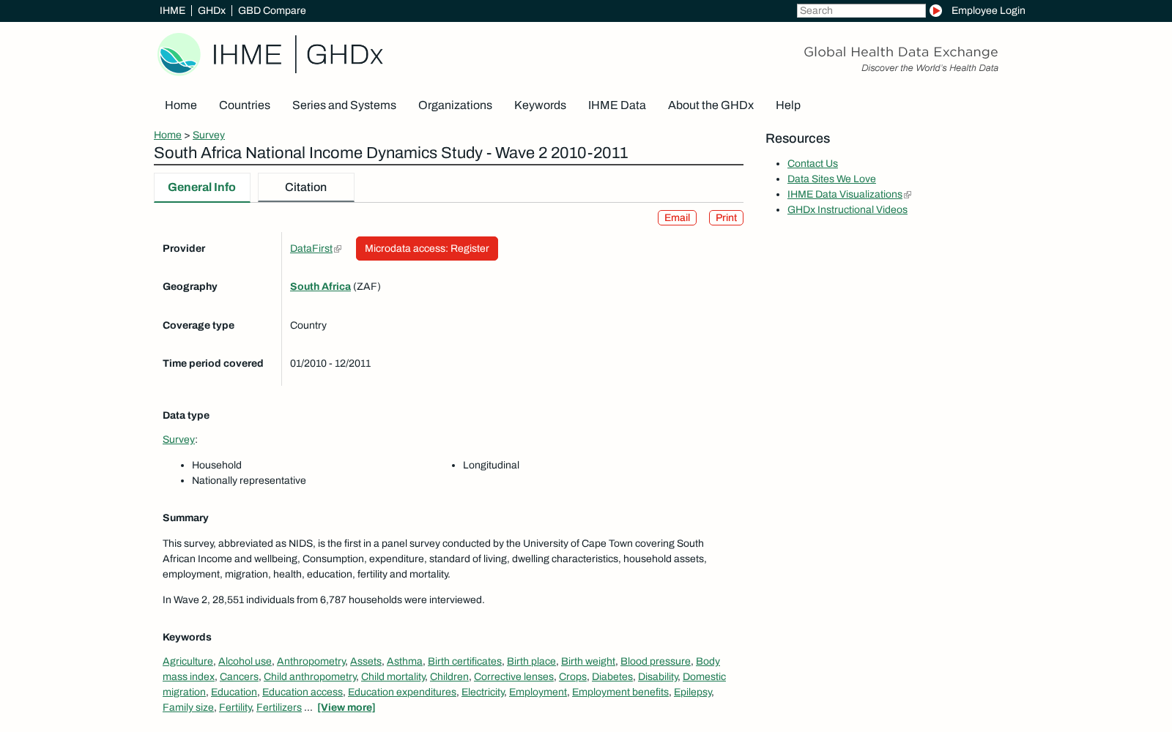Click the Survey data type link
The height and width of the screenshot is (732, 1172).
click(x=179, y=440)
